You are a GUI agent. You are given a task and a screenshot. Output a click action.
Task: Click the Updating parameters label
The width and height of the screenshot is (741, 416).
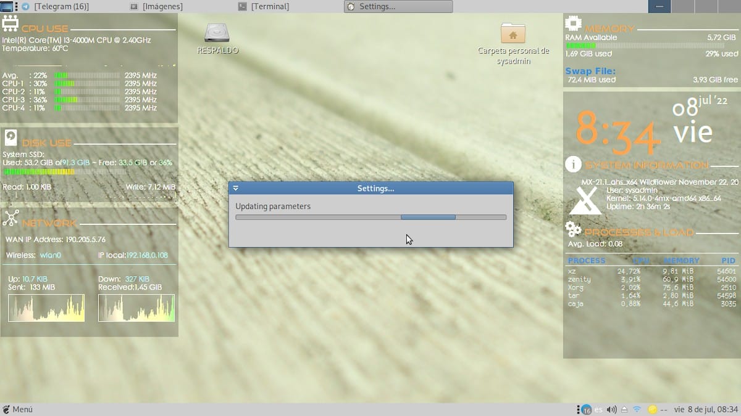[x=273, y=206]
